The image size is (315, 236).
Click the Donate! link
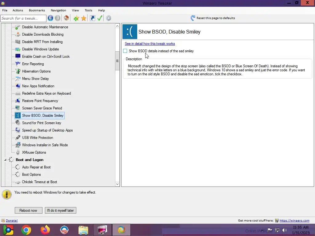(x=12, y=221)
